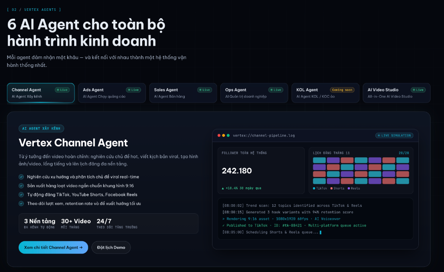444x272 pixels.
Task: Click the 'LỊCH ĐĂNG THÁNG 11' heading
Action: tap(331, 153)
